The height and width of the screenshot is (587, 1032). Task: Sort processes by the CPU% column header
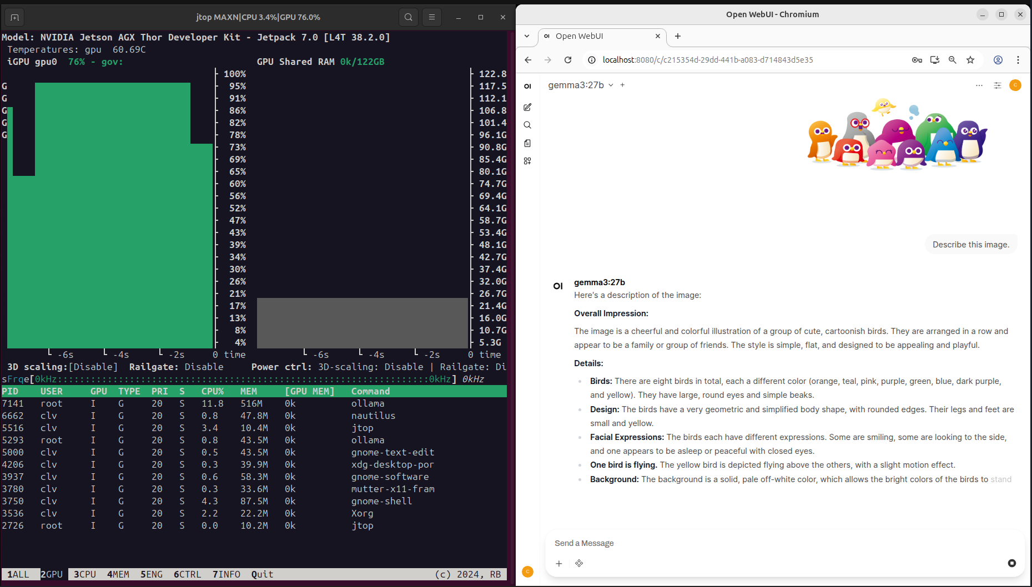coord(212,391)
